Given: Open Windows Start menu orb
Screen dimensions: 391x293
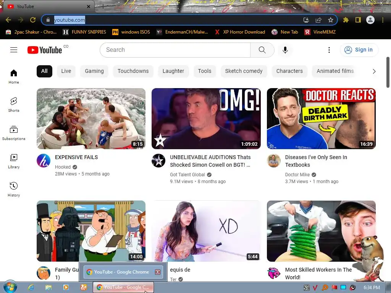Looking at the screenshot, I should (10, 287).
